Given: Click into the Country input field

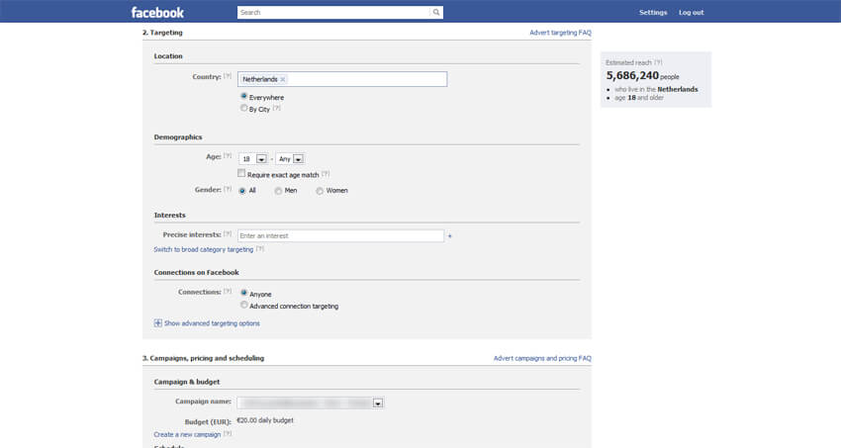Looking at the screenshot, I should pos(342,79).
